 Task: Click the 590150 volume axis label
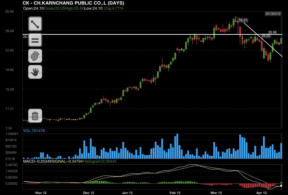point(11,146)
